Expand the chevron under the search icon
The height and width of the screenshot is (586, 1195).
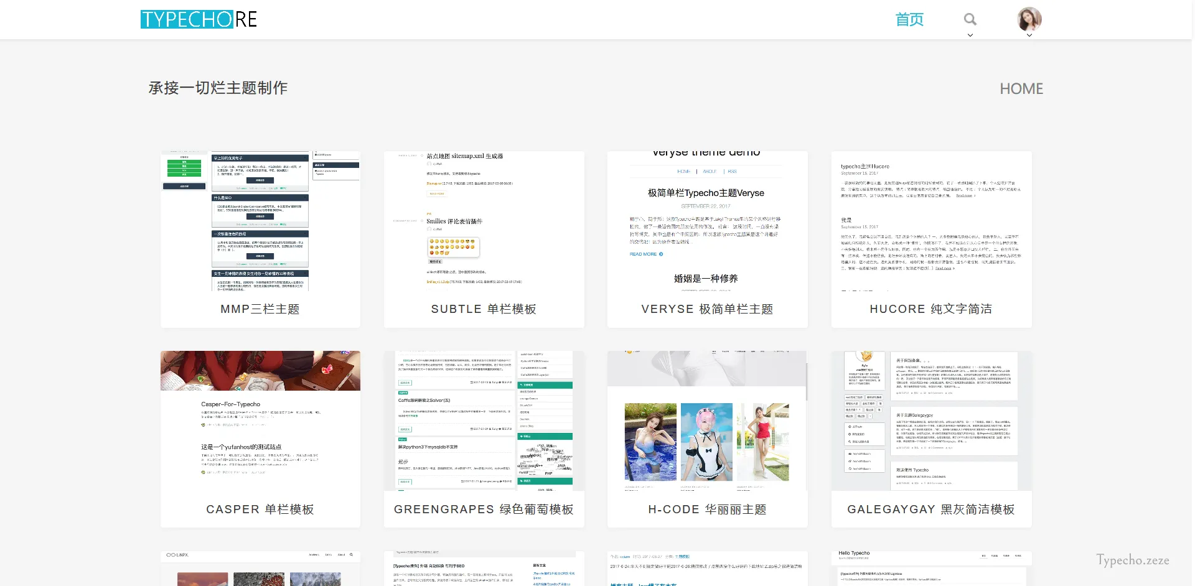(x=970, y=35)
